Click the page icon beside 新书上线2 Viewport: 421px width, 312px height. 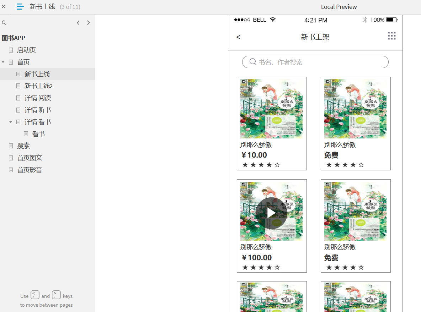(x=18, y=86)
